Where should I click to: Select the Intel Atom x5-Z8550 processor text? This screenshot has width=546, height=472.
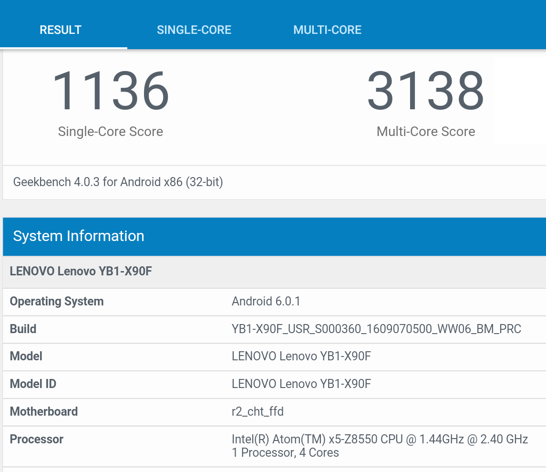(380, 439)
